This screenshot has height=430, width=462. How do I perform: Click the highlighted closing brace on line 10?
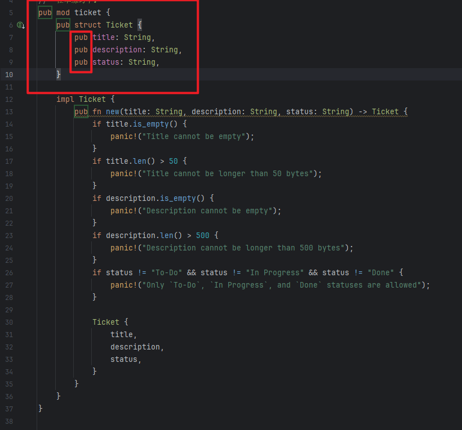click(59, 74)
